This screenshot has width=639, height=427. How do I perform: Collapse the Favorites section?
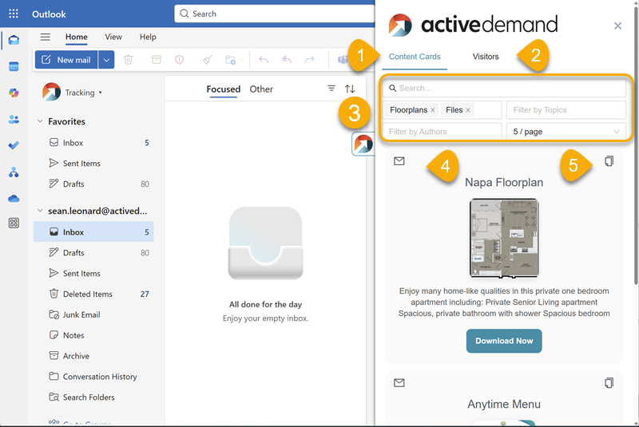40,121
